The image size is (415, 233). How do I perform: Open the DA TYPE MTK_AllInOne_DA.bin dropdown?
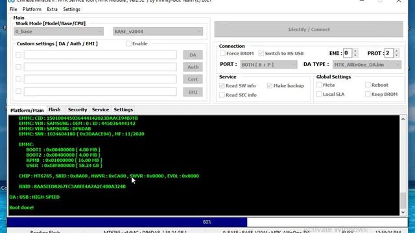click(367, 65)
